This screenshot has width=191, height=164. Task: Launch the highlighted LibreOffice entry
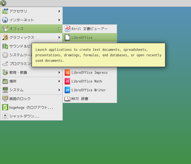point(90,37)
